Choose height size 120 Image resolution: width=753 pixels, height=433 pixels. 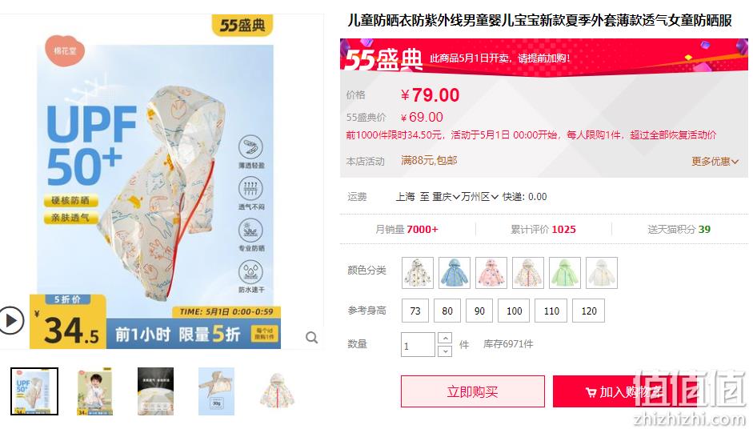pyautogui.click(x=589, y=311)
